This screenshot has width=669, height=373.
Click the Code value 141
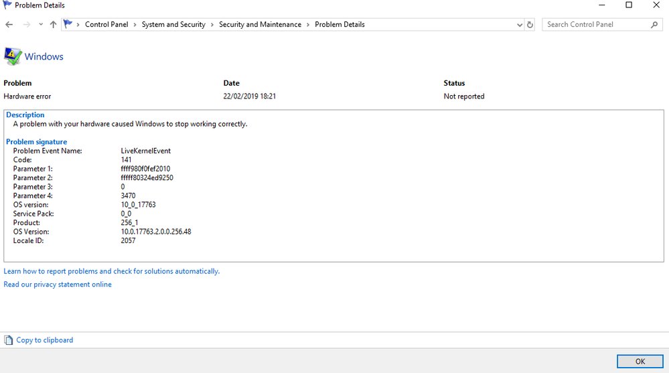point(127,159)
